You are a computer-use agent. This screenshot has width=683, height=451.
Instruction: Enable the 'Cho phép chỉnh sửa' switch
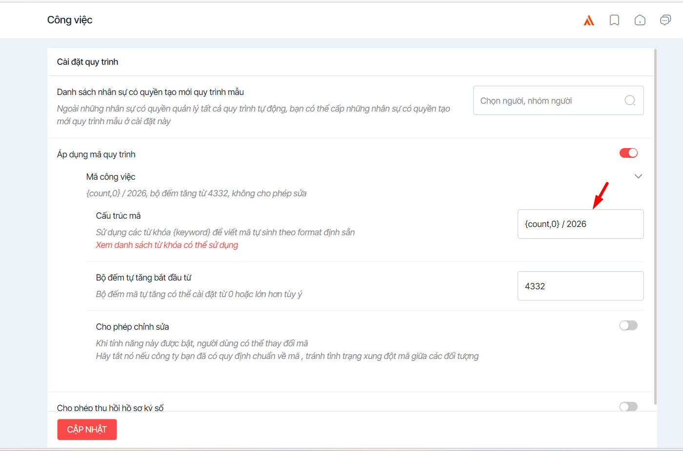628,325
